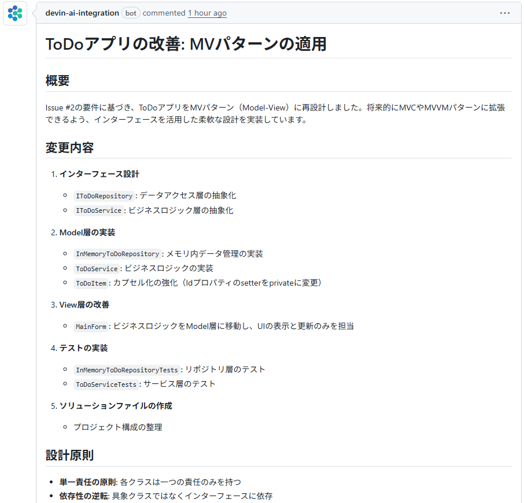Click the 'ToDoServiceTests' code label

106,384
